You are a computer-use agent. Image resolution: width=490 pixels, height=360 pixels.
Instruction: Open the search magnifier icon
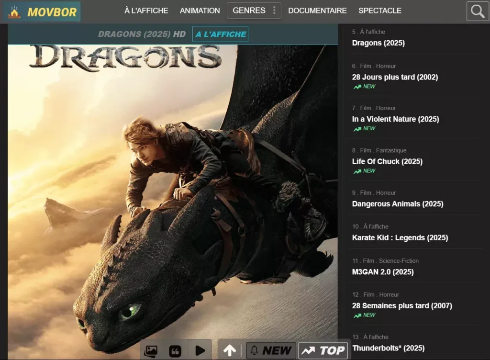pyautogui.click(x=478, y=11)
